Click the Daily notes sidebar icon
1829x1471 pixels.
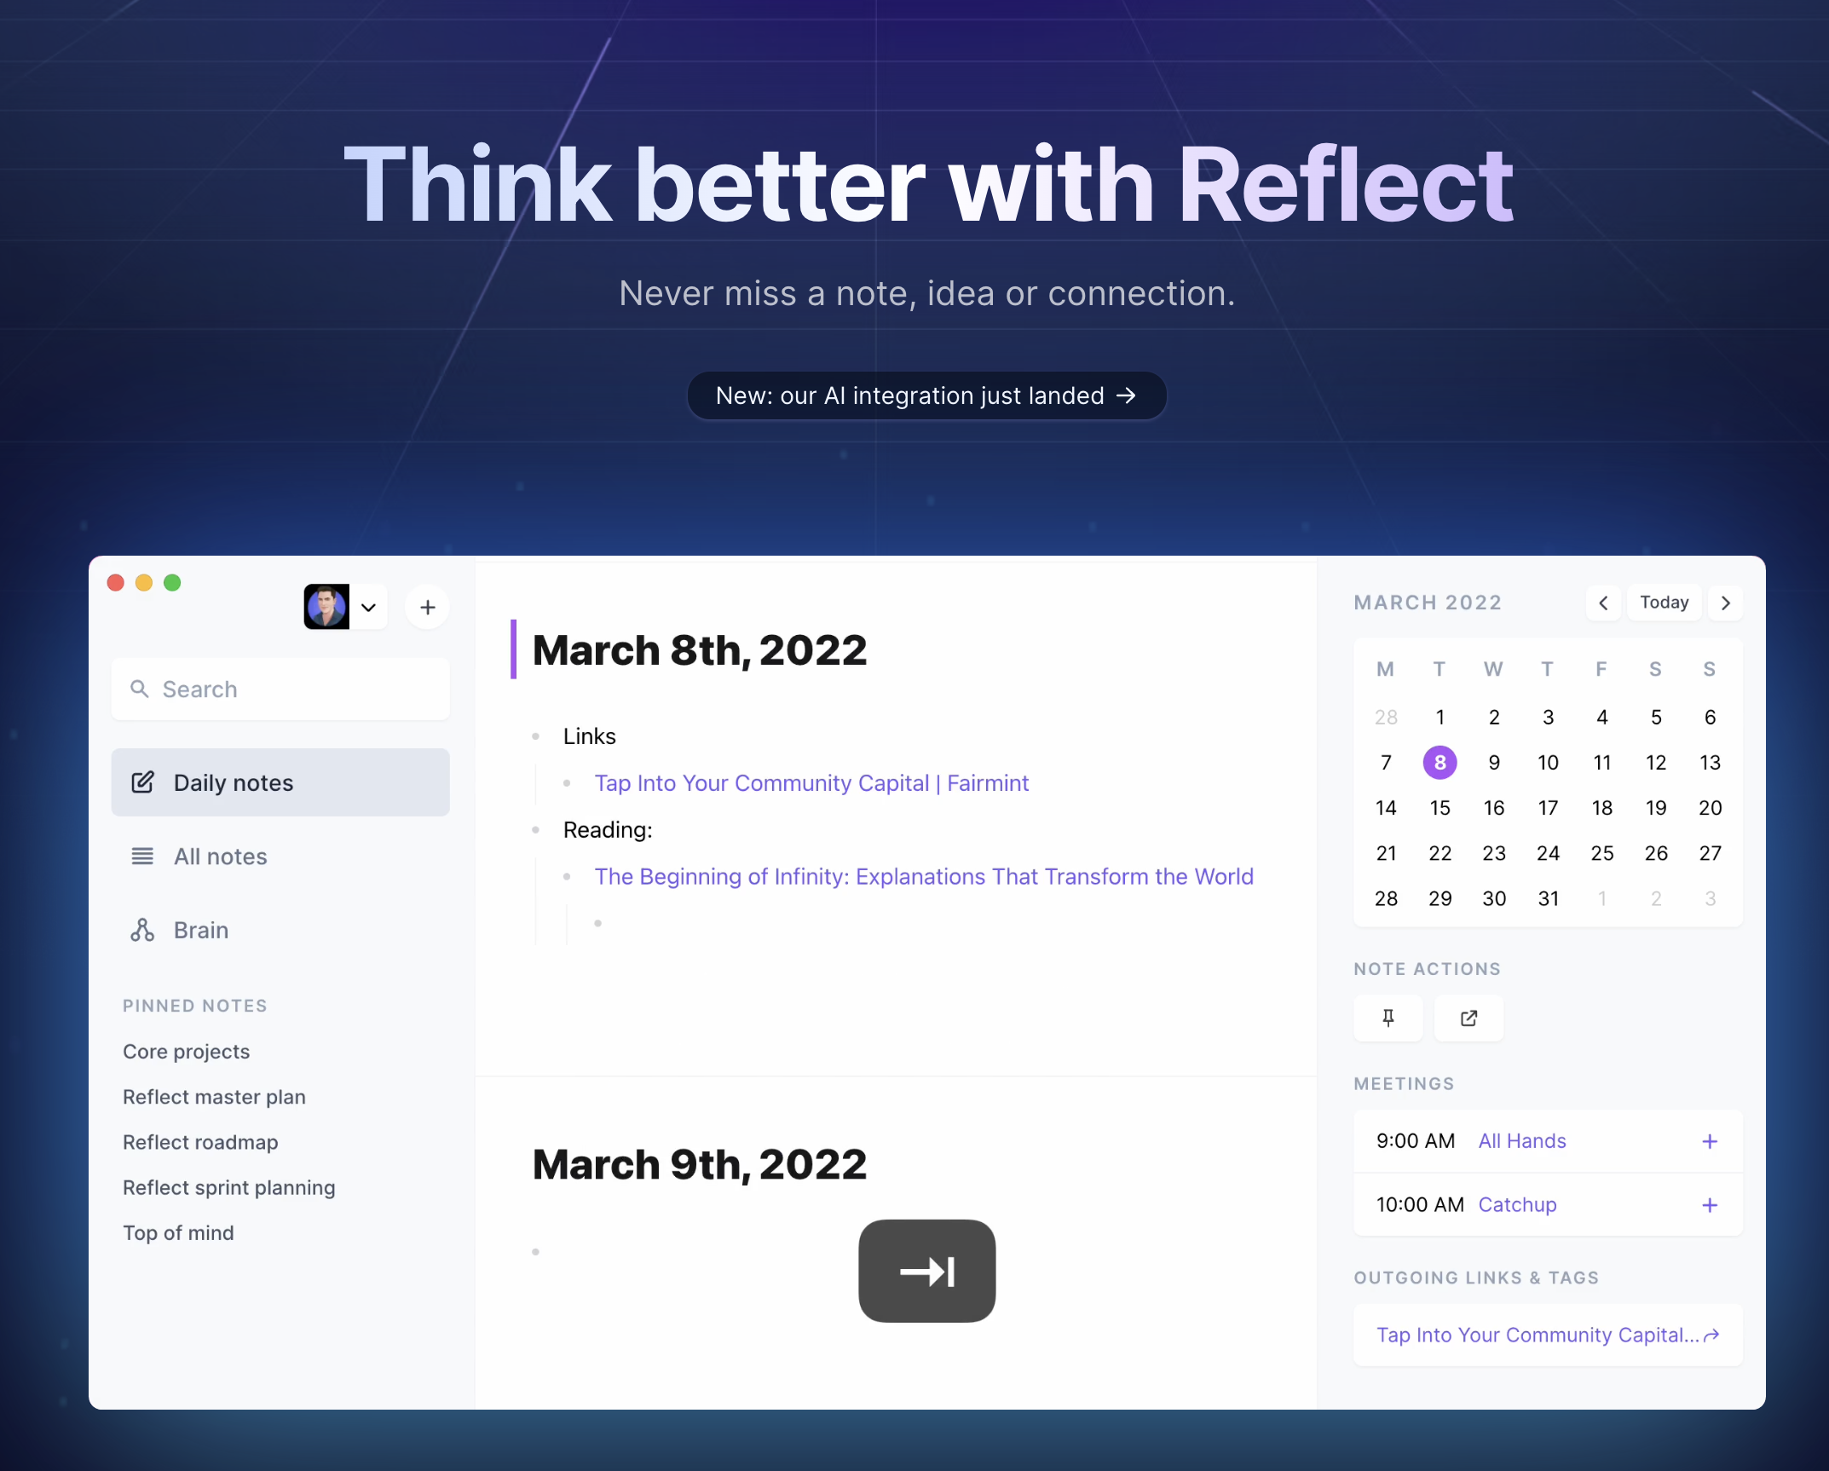coord(144,781)
